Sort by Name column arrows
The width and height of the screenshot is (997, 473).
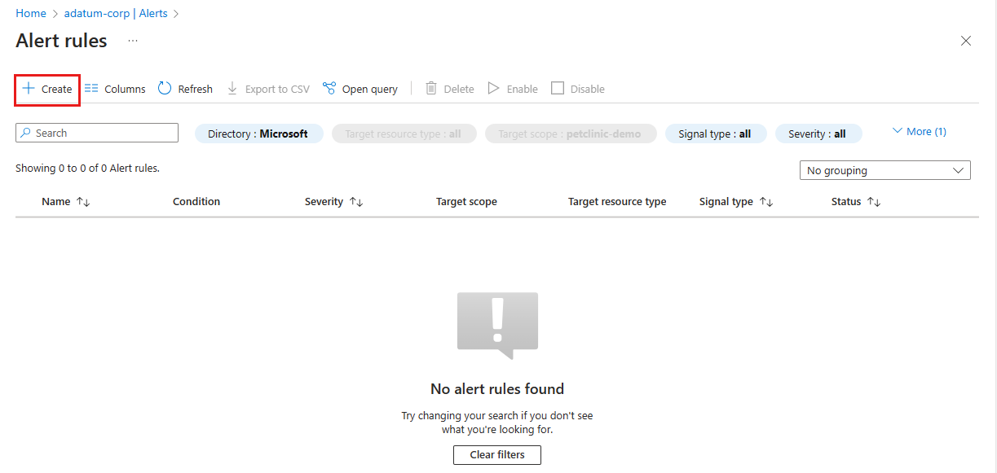point(82,202)
